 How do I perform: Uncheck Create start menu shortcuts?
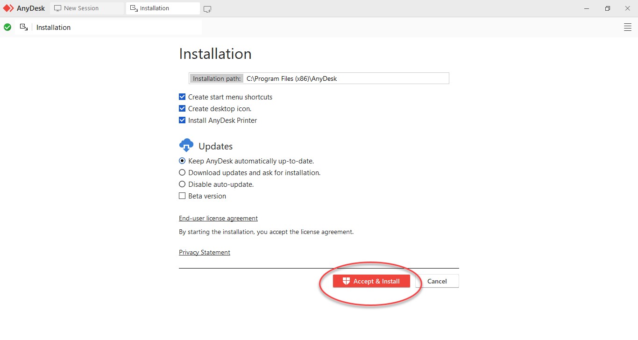coord(182,97)
